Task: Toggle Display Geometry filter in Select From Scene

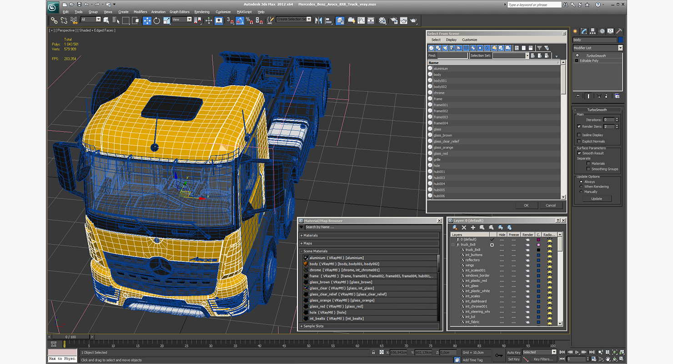Action: coord(432,48)
